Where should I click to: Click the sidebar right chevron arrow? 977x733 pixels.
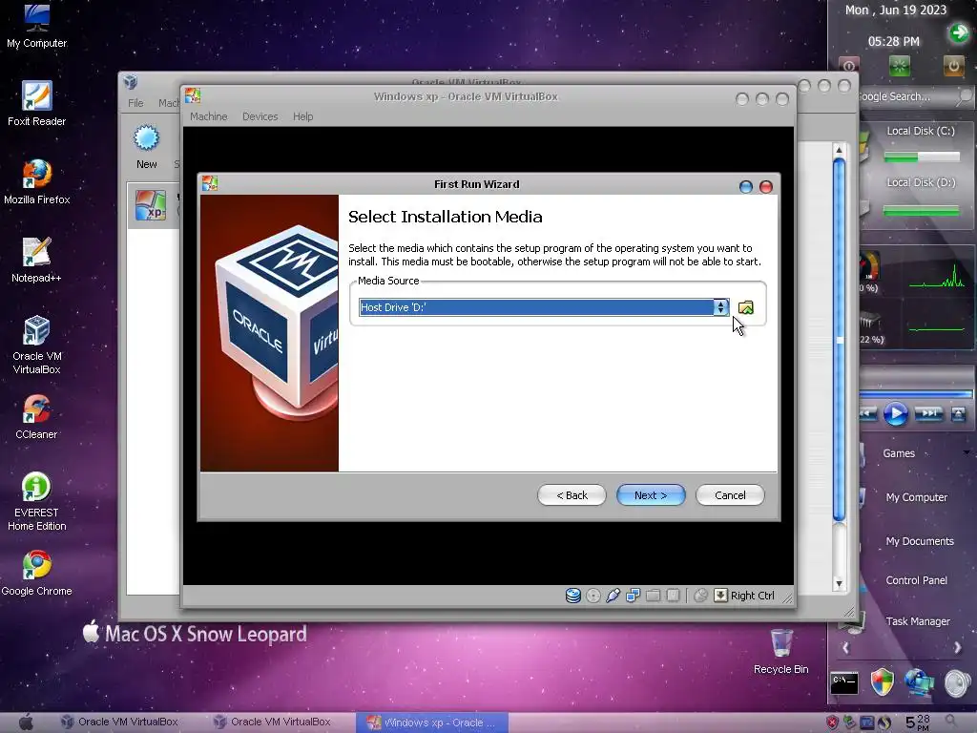(958, 648)
